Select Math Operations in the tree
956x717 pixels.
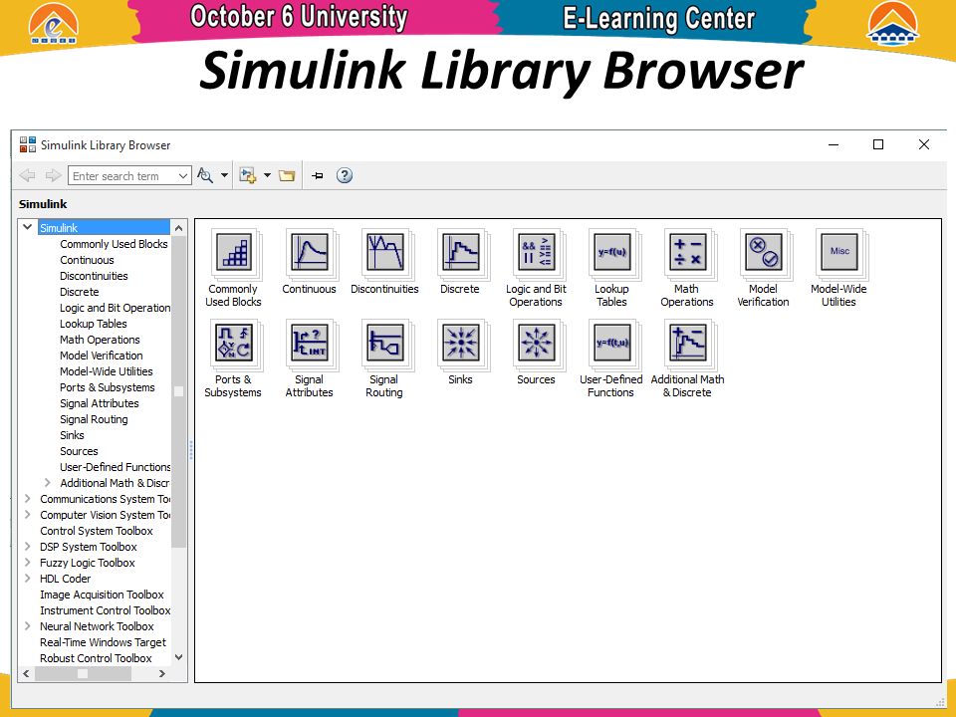[x=100, y=340]
